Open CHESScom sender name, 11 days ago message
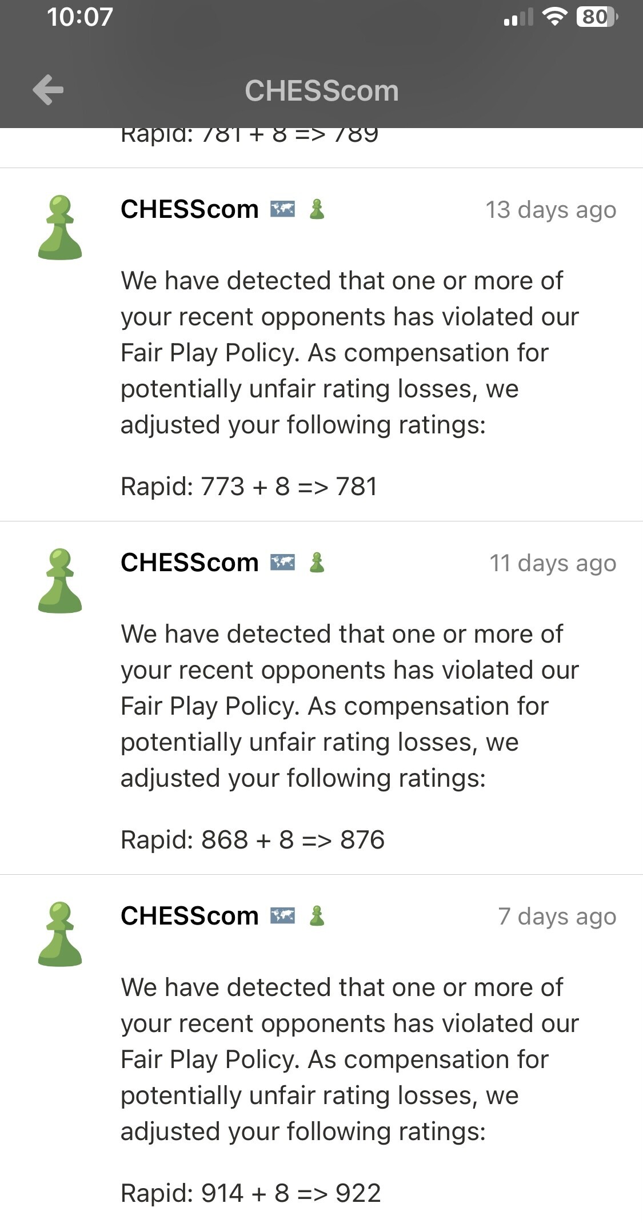643x1223 pixels. pyautogui.click(x=190, y=563)
